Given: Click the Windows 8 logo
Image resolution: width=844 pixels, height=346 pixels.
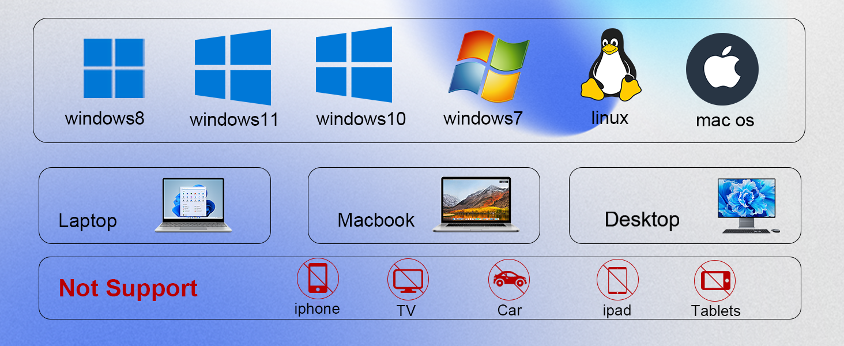Looking at the screenshot, I should pyautogui.click(x=114, y=68).
